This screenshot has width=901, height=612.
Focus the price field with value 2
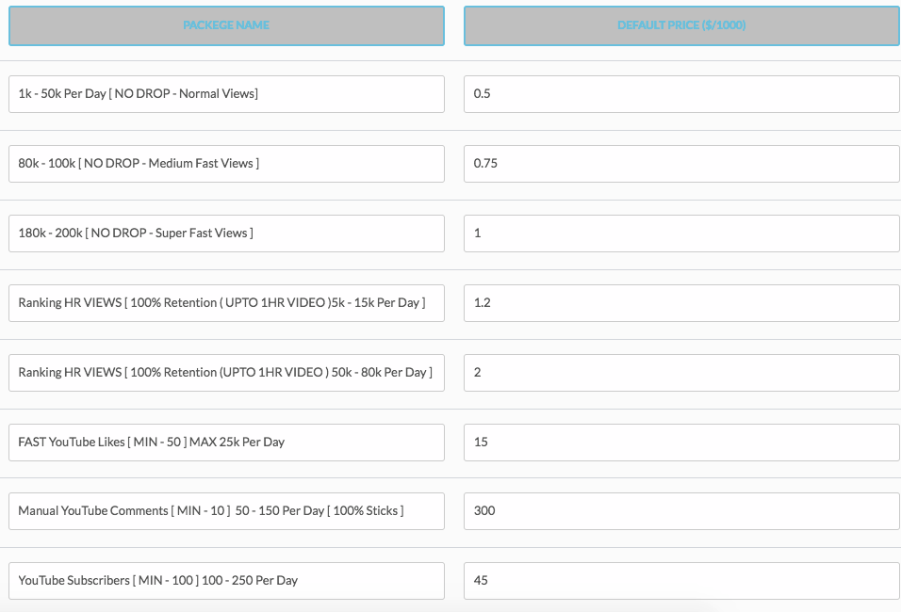tap(681, 373)
